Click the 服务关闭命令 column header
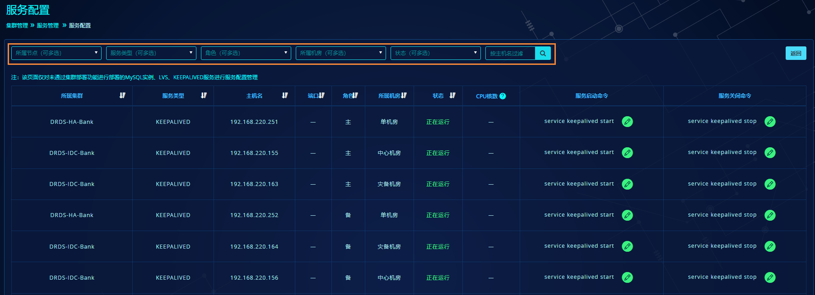 pos(735,96)
